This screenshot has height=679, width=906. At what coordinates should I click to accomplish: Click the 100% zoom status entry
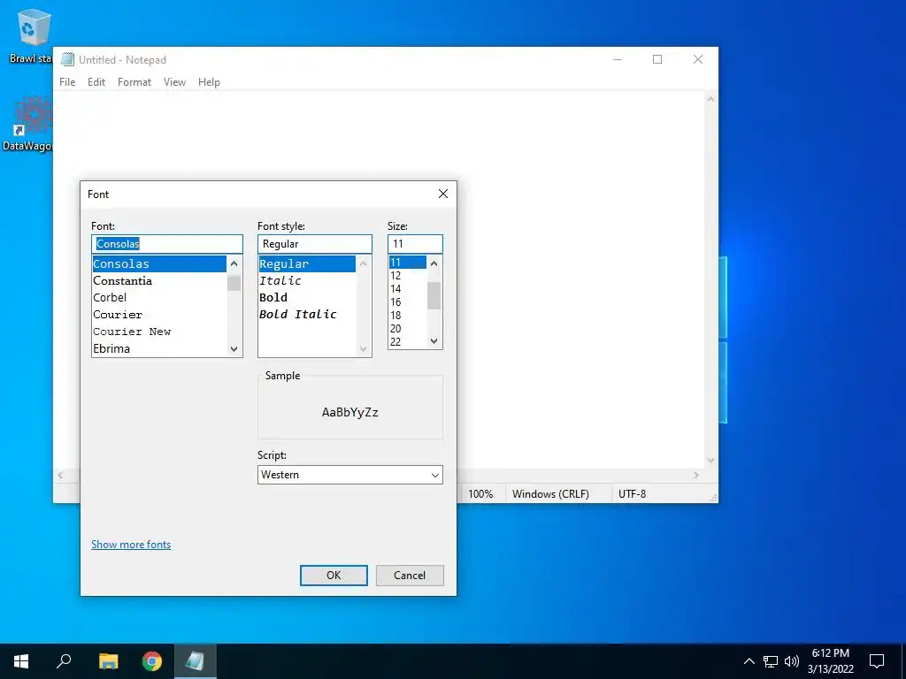pos(480,494)
